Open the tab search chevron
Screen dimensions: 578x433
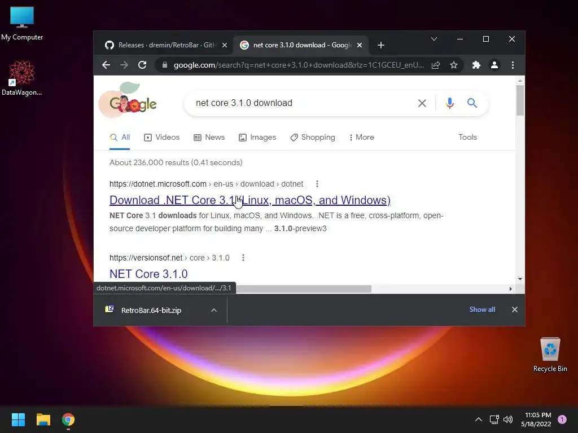coord(434,39)
